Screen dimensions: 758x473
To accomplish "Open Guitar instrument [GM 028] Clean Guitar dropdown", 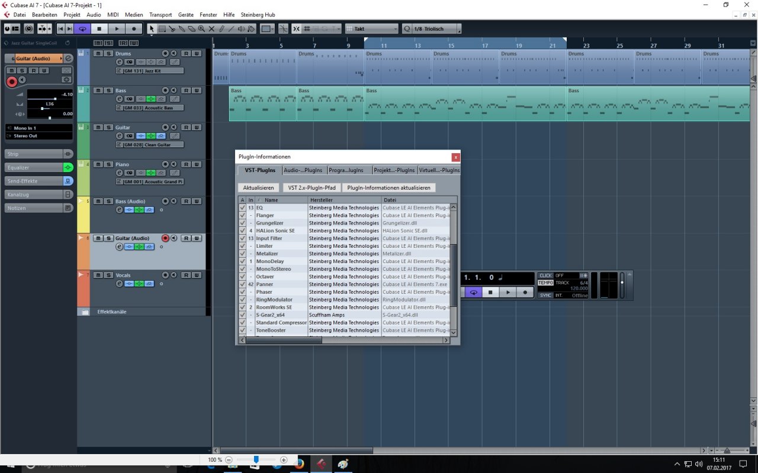I will pos(150,144).
